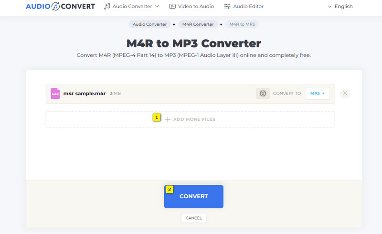Open the MP3 output format dropdown

(317, 93)
